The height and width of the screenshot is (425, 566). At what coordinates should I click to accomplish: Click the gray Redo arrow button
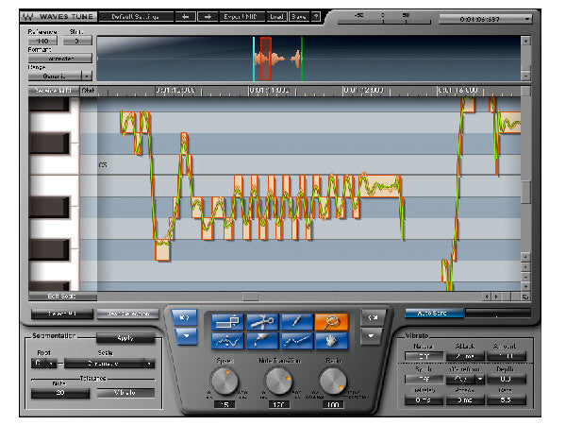(x=373, y=317)
